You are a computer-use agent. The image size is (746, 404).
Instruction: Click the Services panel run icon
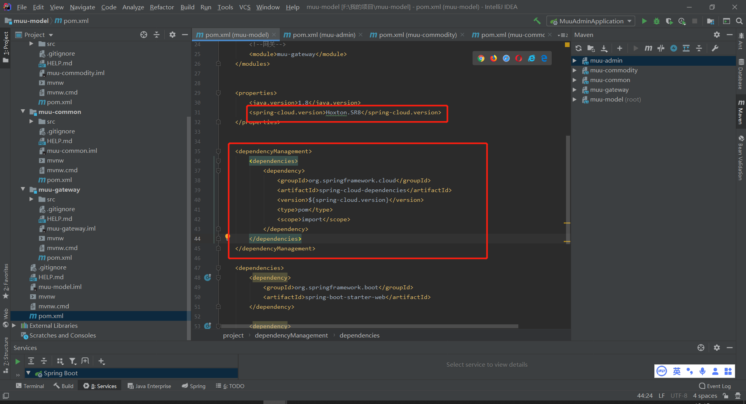tap(17, 361)
